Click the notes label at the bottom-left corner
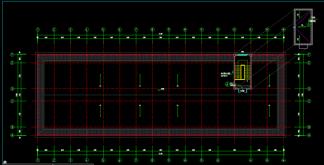The width and height of the screenshot is (324, 165). point(4,163)
